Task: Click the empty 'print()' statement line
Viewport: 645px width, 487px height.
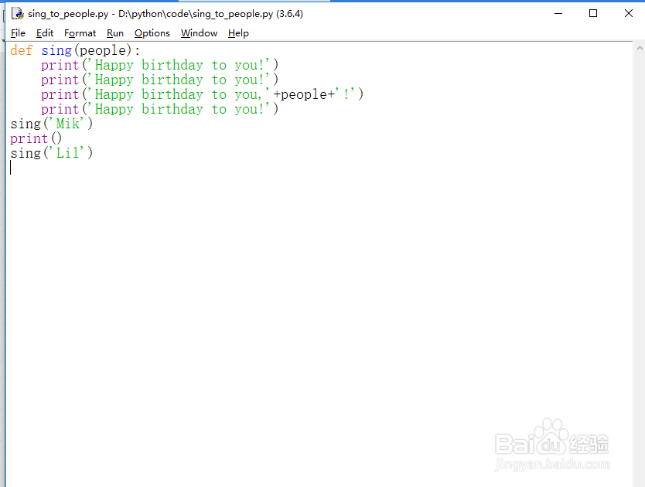Action: point(36,138)
